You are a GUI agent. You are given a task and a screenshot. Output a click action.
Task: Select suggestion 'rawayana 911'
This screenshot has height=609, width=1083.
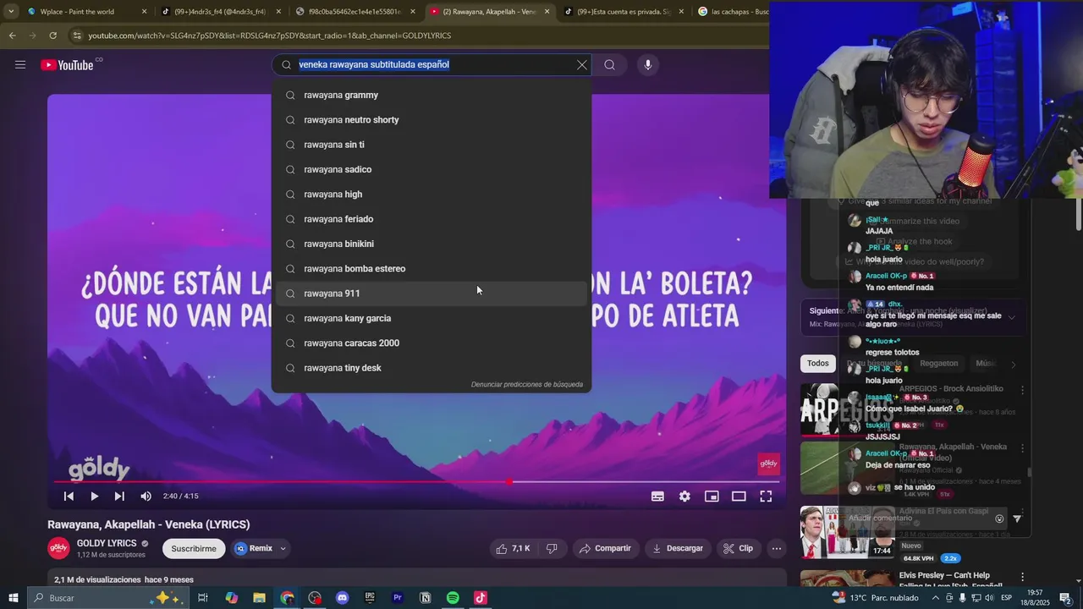click(x=432, y=294)
